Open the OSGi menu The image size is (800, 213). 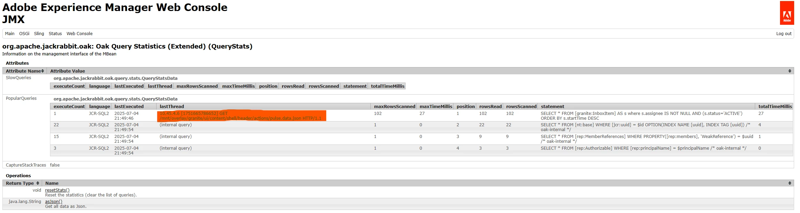(24, 33)
